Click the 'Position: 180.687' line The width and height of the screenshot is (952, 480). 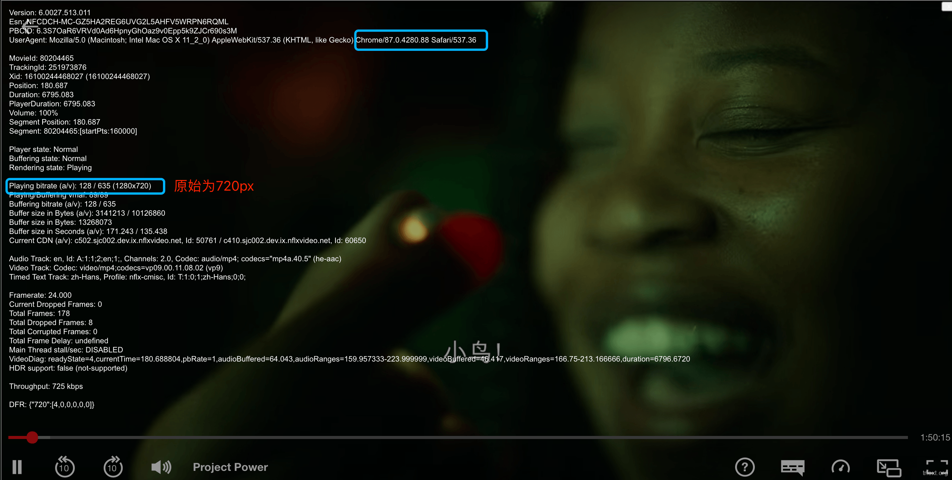[x=38, y=85]
